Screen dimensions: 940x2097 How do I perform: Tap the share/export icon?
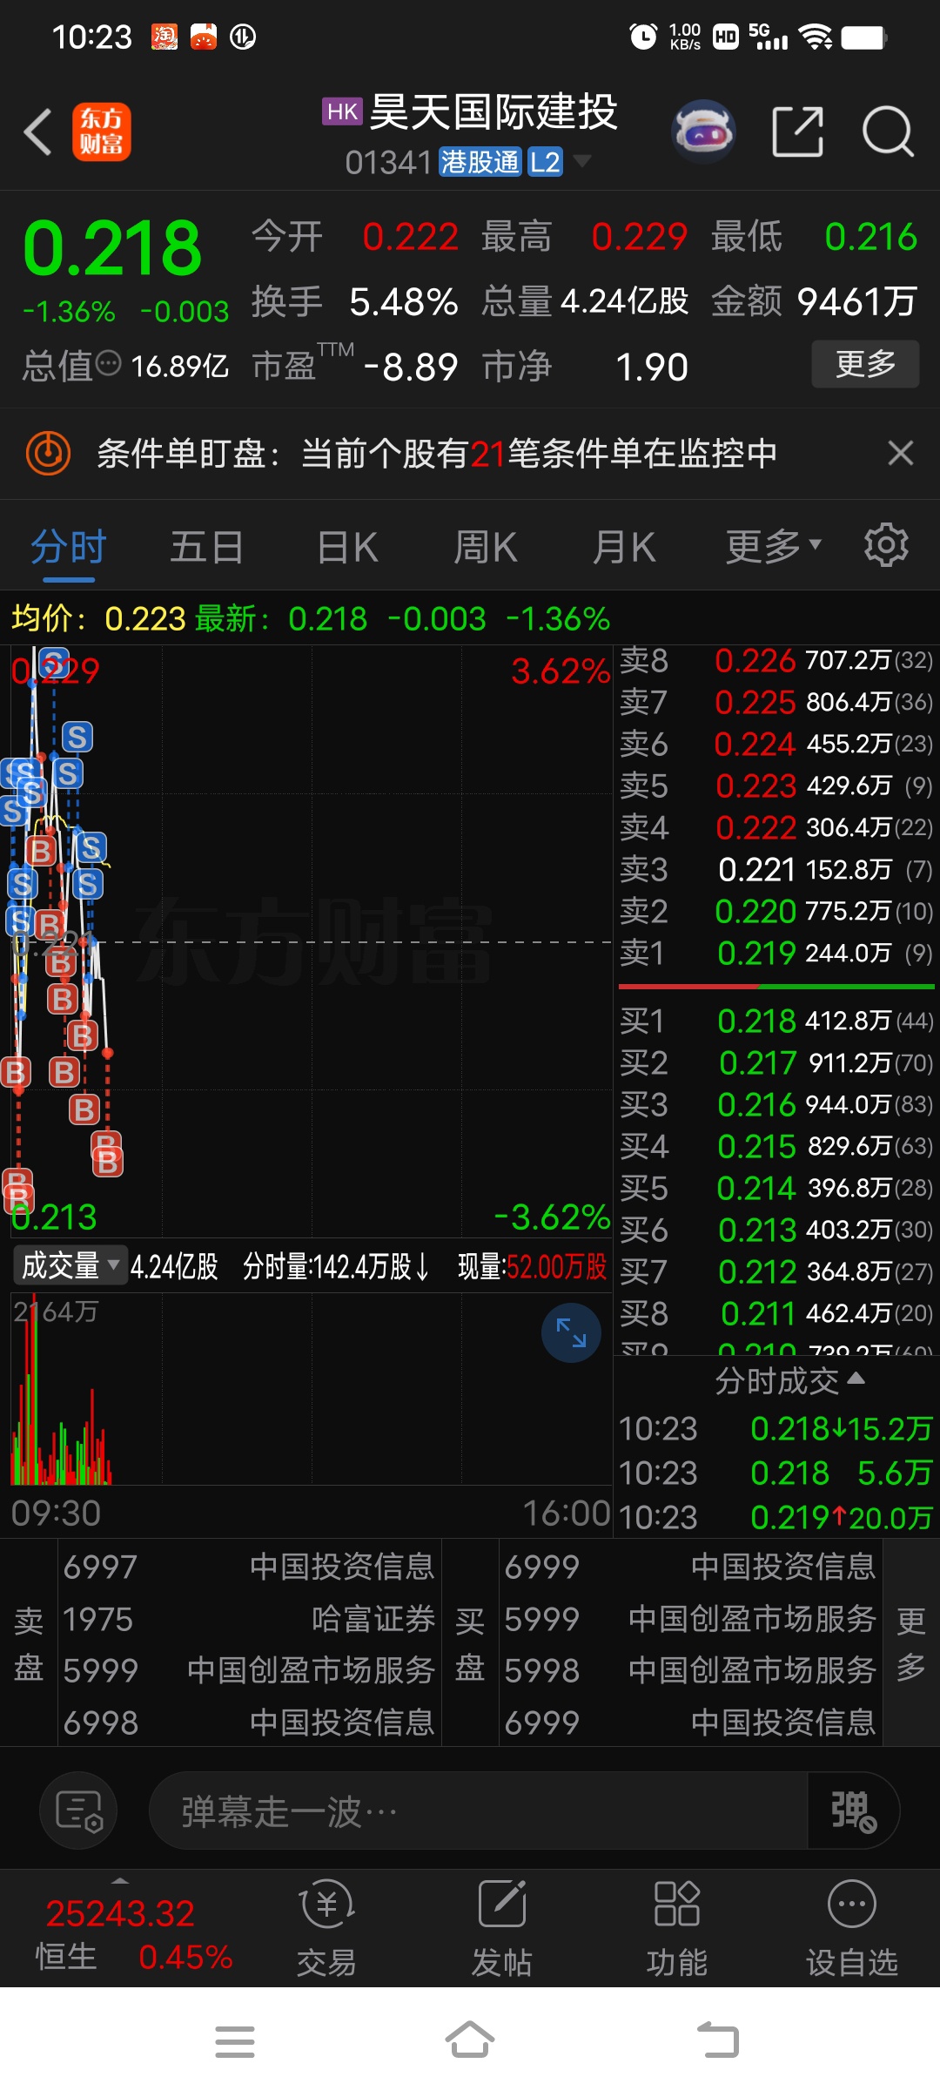pos(797,131)
